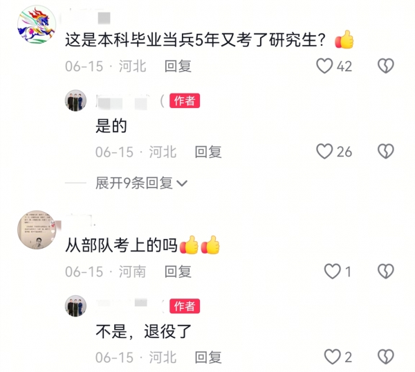Dislike the comment about 本科毕业当兵5年
Image resolution: width=415 pixels, height=372 pixels.
[x=386, y=66]
